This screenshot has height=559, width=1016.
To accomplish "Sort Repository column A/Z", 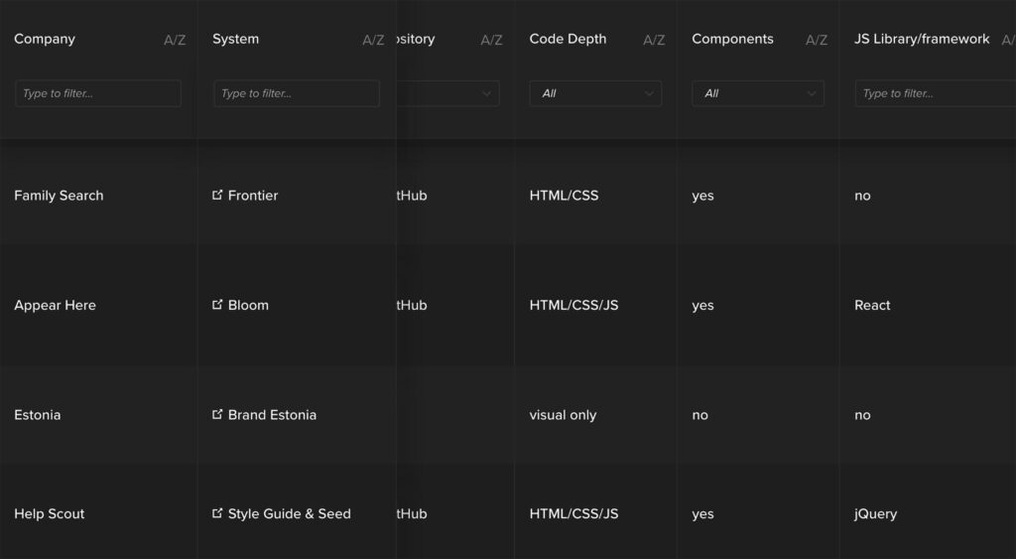I will (x=491, y=40).
